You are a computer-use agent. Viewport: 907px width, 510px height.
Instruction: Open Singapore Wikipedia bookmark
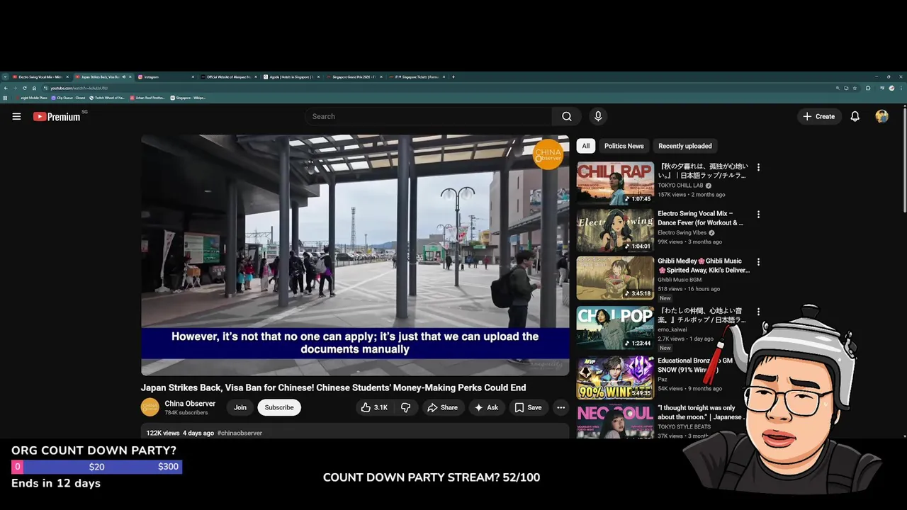point(188,98)
